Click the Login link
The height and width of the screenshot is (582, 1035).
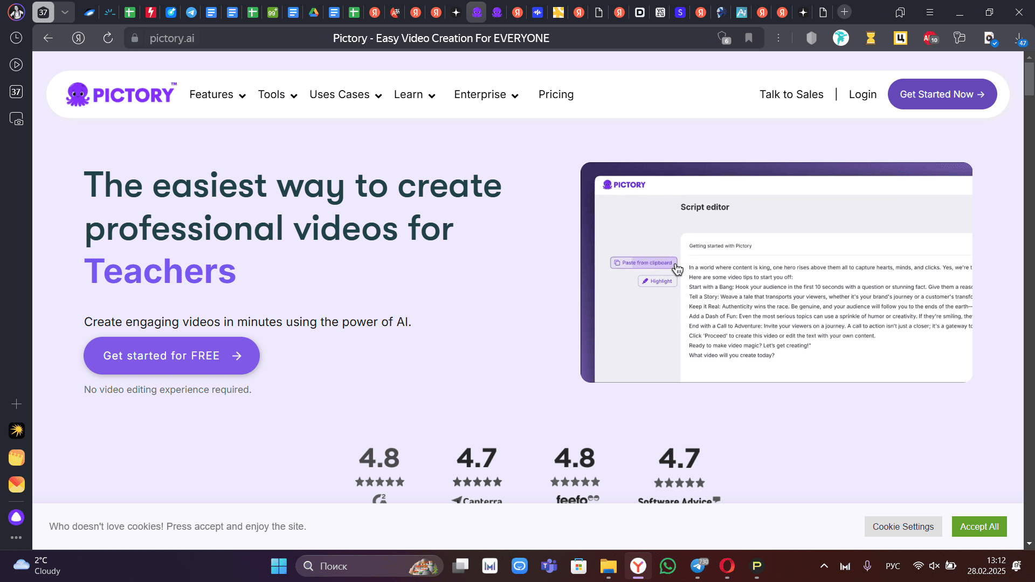tap(862, 94)
